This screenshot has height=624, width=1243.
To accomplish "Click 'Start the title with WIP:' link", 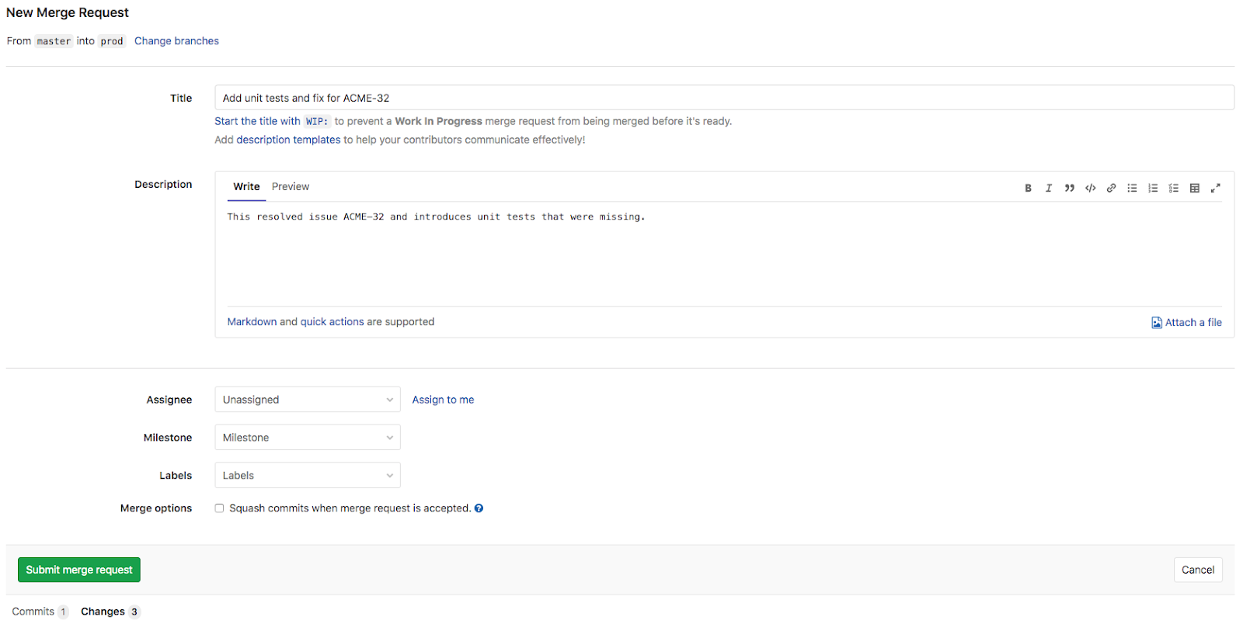I will 273,121.
